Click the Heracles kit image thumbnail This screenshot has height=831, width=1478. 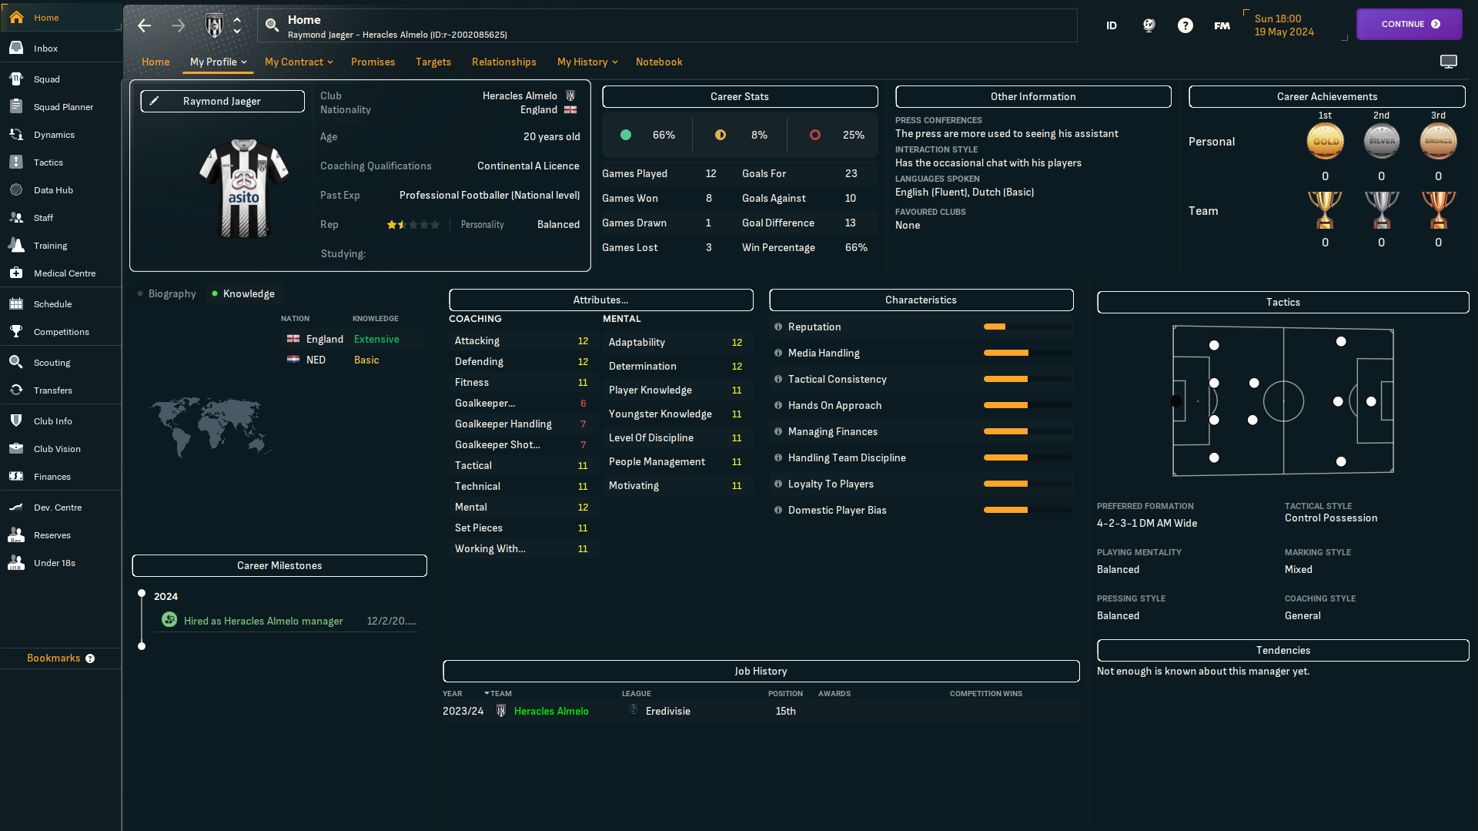244,189
